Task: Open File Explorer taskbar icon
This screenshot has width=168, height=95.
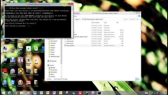Action: (x=22, y=93)
